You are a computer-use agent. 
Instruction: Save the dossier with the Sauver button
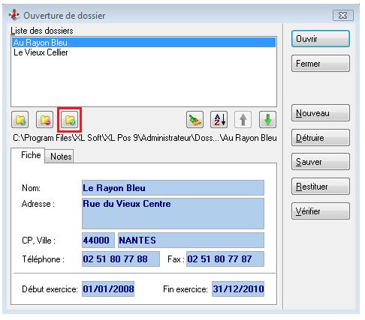[321, 162]
